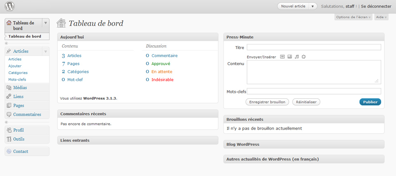The image size is (396, 176).
Task: Open the Profil users icon menu
Action: coord(9,130)
